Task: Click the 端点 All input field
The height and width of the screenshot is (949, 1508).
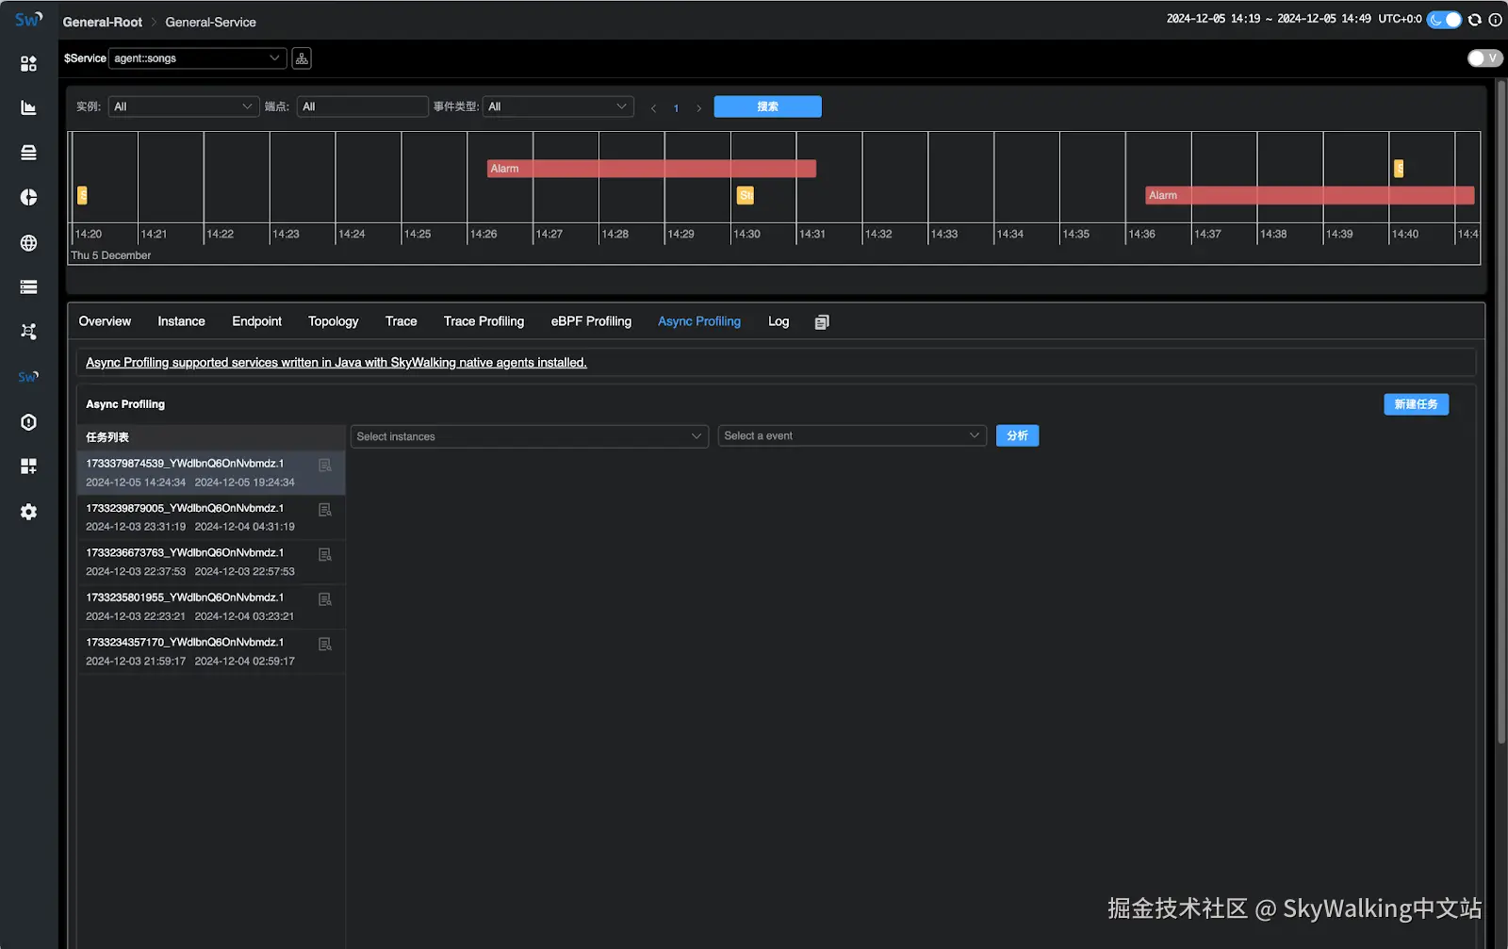Action: coord(362,106)
